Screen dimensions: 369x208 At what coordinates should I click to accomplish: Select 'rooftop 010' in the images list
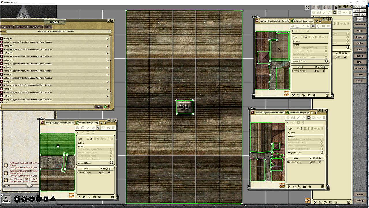pyautogui.click(x=55, y=60)
